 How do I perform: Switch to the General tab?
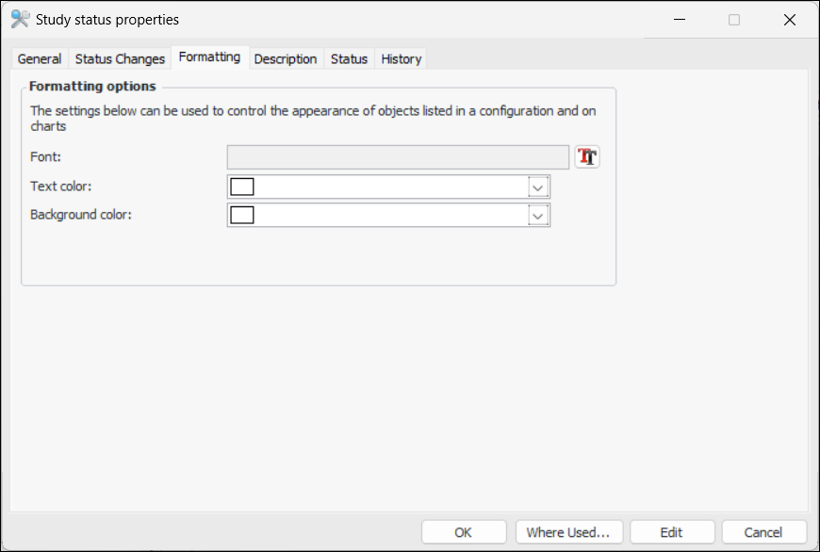(x=40, y=58)
